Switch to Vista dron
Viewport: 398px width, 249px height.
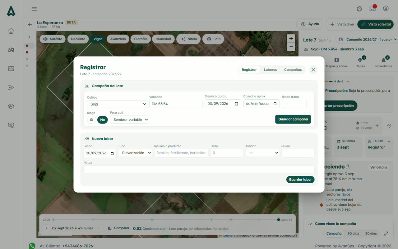pos(342,24)
